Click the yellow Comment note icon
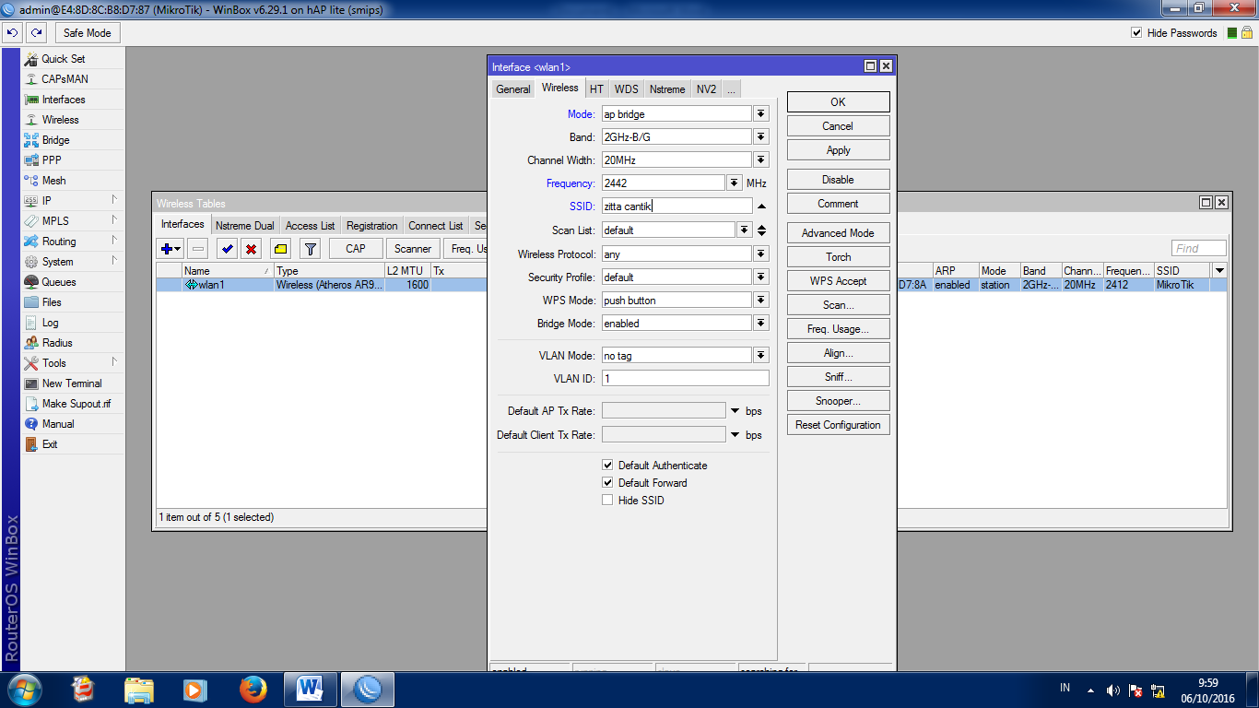Viewport: 1259px width, 708px height. click(281, 249)
